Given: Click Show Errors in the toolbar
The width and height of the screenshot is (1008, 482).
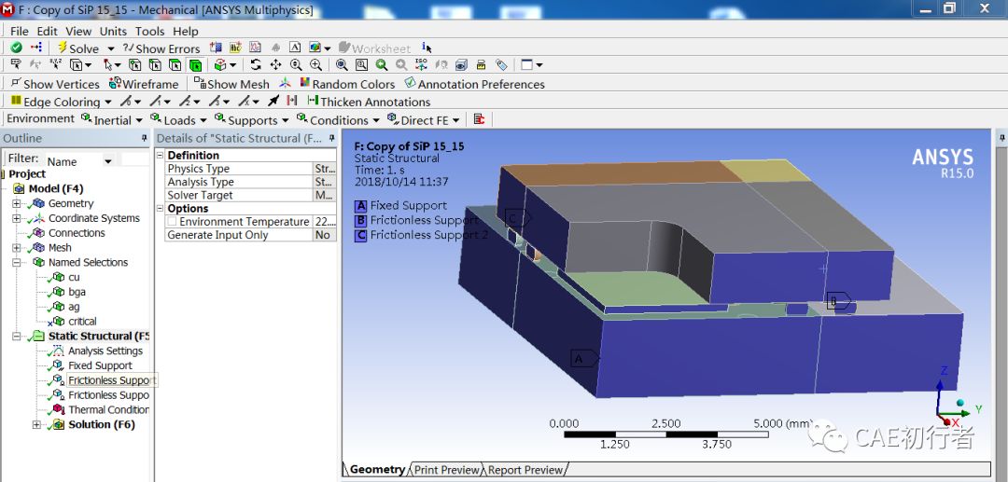Looking at the screenshot, I should click(x=161, y=48).
